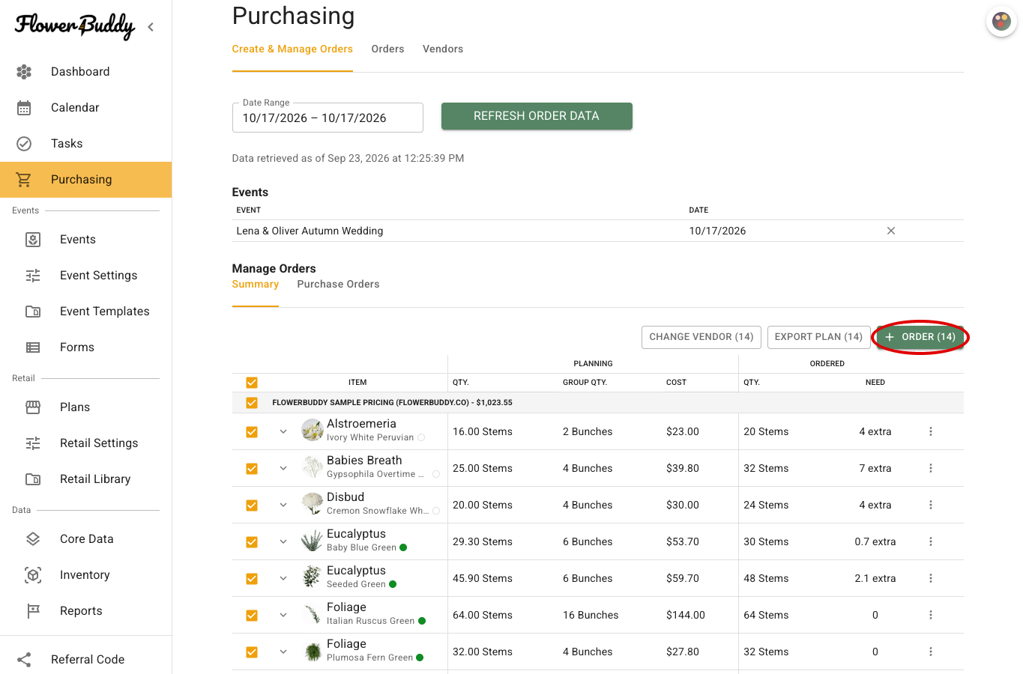1023x674 pixels.
Task: Select the Summary sub-tab
Action: (x=255, y=284)
